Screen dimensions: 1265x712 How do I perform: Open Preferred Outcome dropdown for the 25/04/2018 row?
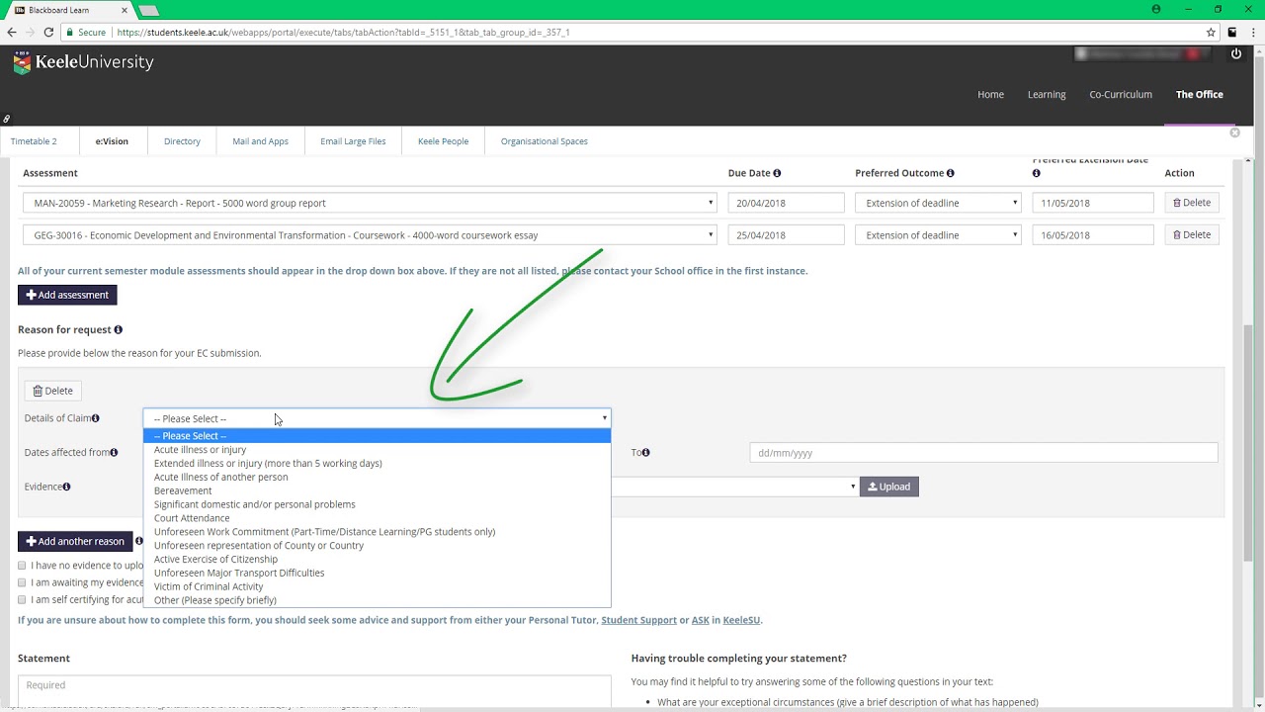pyautogui.click(x=939, y=235)
